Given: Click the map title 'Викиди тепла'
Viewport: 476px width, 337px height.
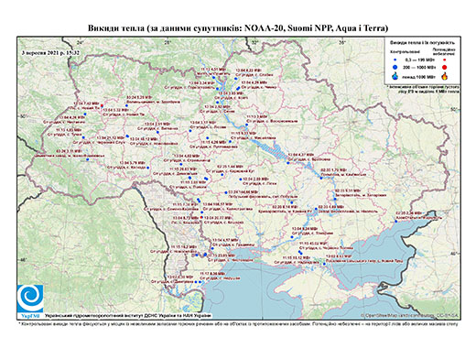Looking at the screenshot, I should [116, 28].
